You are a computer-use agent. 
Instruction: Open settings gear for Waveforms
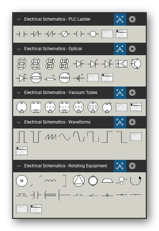(132, 122)
